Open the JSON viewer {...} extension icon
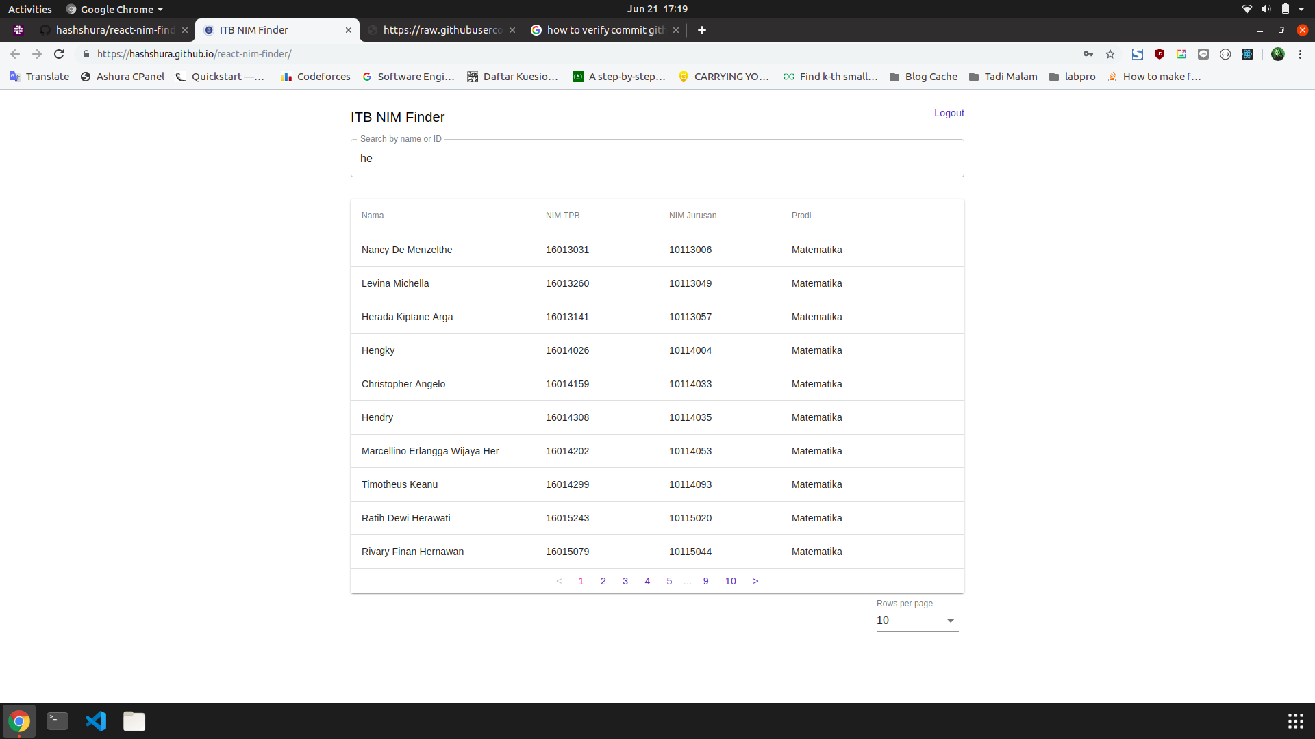Image resolution: width=1315 pixels, height=739 pixels. click(x=1226, y=54)
